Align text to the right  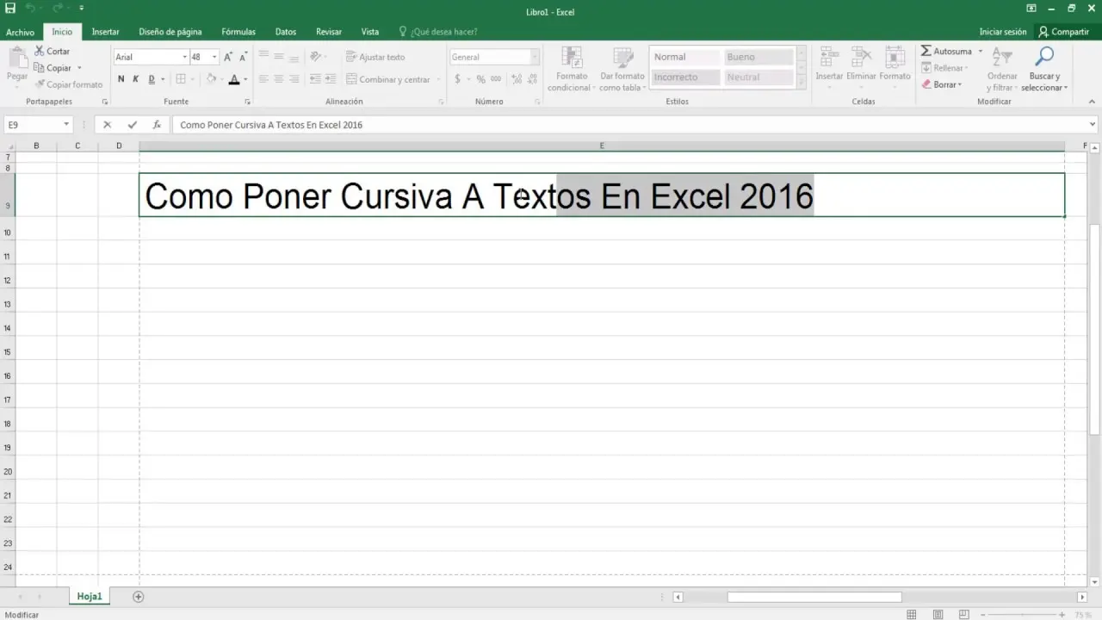click(x=294, y=78)
